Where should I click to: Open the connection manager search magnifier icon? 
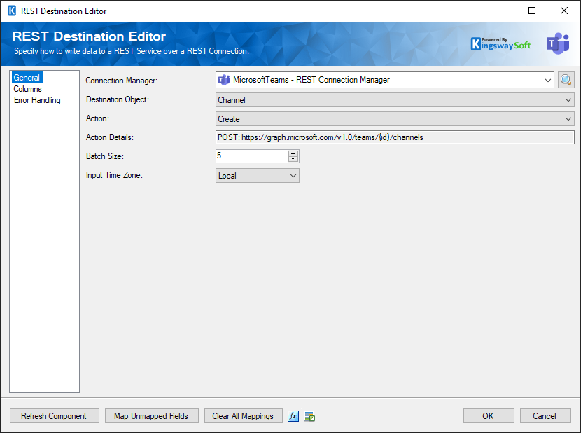pyautogui.click(x=566, y=80)
